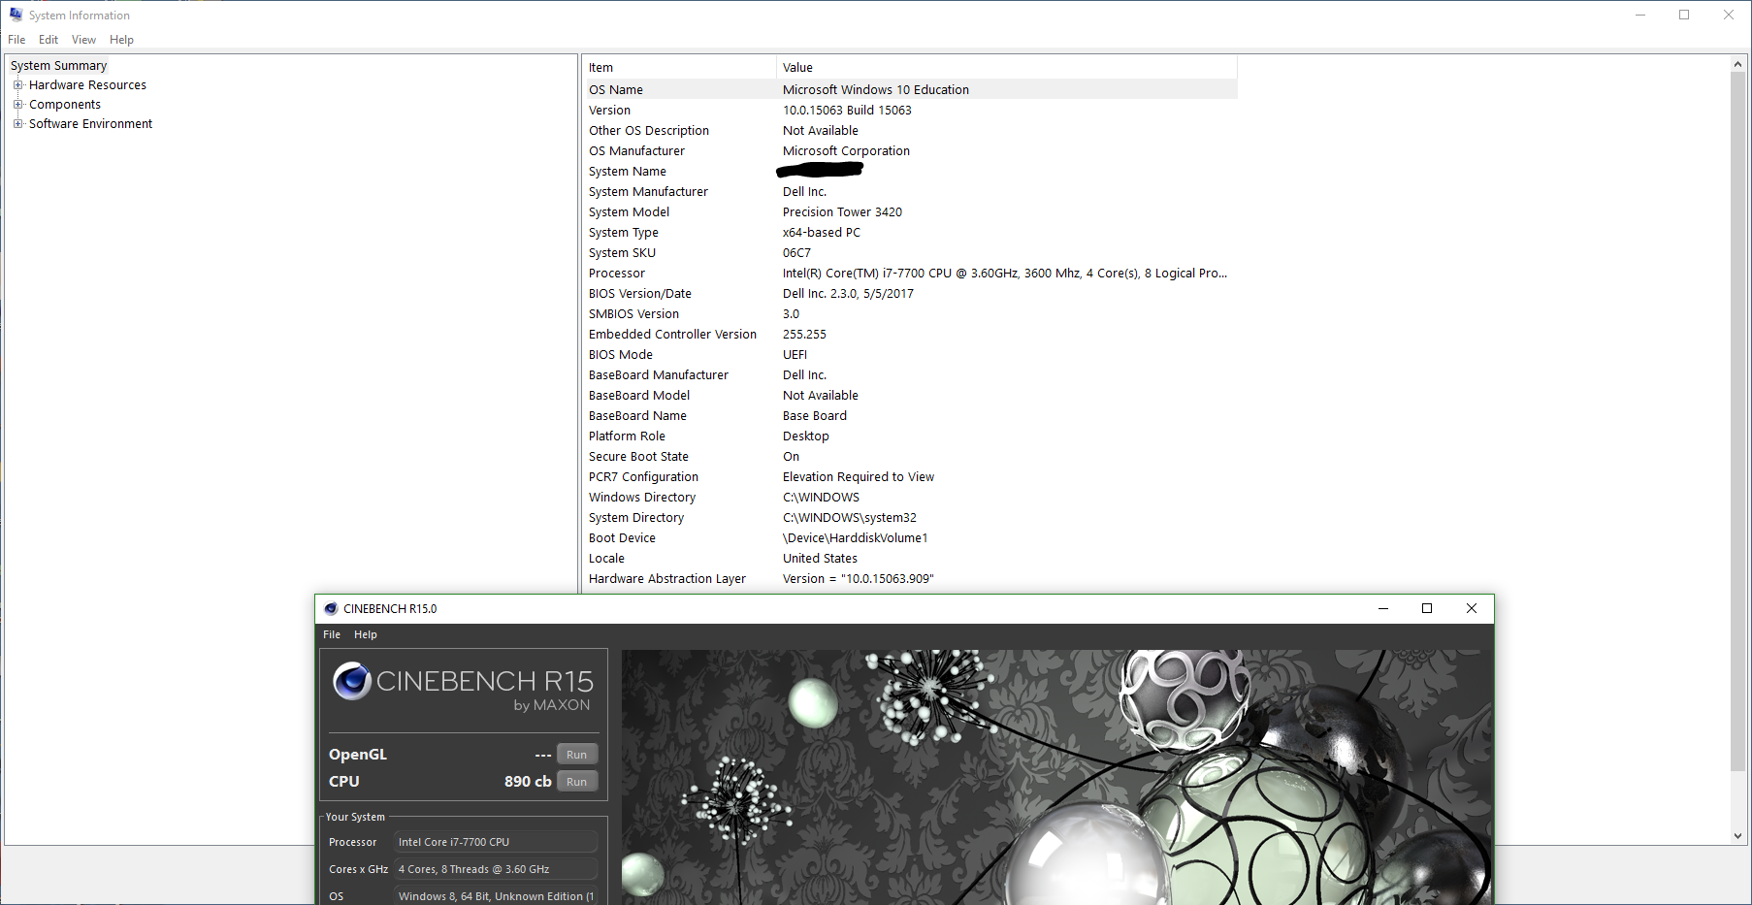Select Software Environment tree item label

pos(90,124)
